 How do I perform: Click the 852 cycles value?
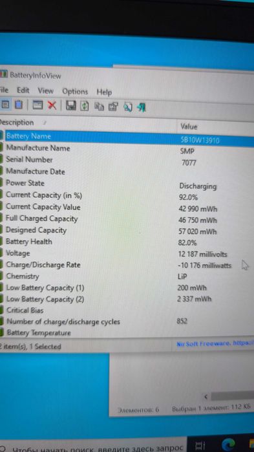coord(182,321)
